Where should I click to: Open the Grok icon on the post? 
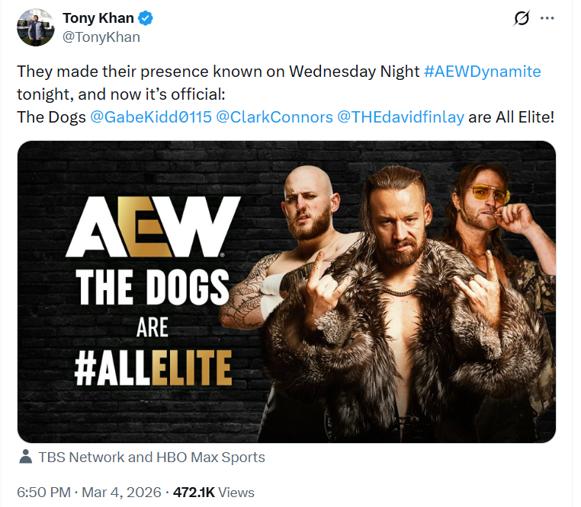tap(522, 19)
